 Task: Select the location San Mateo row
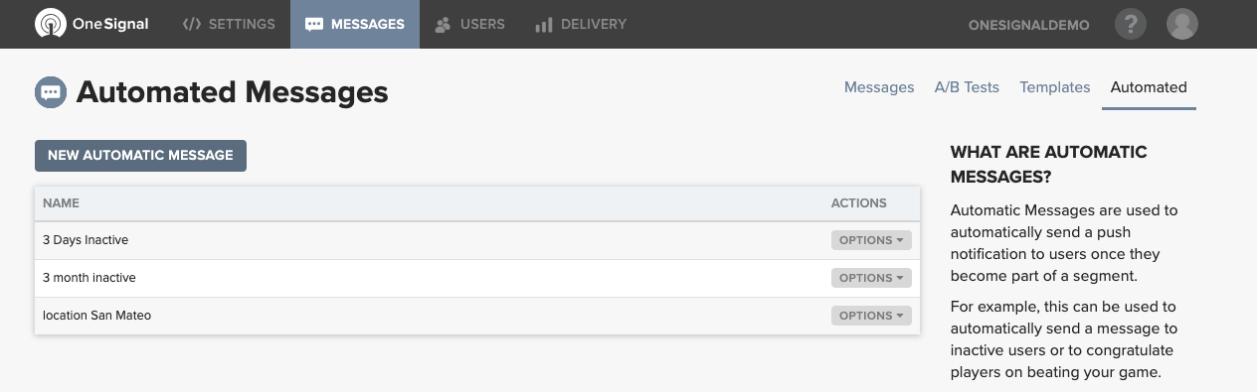477,316
